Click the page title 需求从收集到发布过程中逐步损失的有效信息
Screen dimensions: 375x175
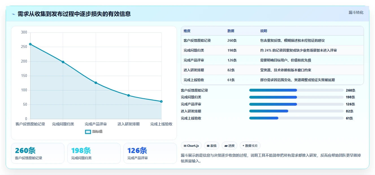74,14
